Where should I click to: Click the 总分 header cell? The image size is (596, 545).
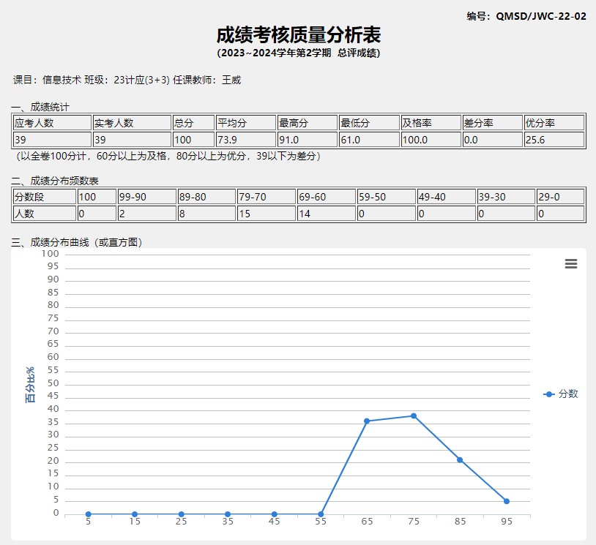click(193, 123)
